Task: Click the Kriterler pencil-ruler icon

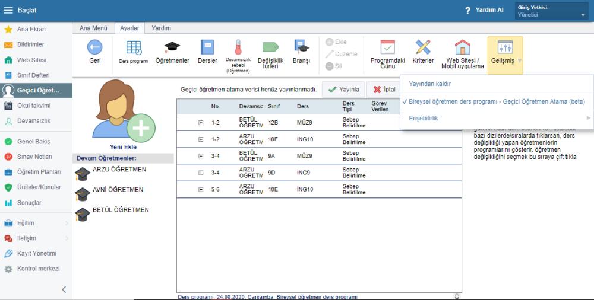Action: tap(423, 51)
